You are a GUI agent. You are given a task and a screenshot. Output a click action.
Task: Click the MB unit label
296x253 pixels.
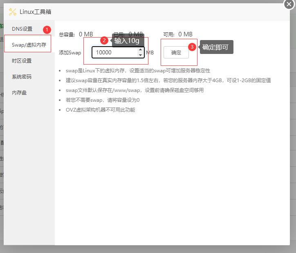pyautogui.click(x=150, y=52)
